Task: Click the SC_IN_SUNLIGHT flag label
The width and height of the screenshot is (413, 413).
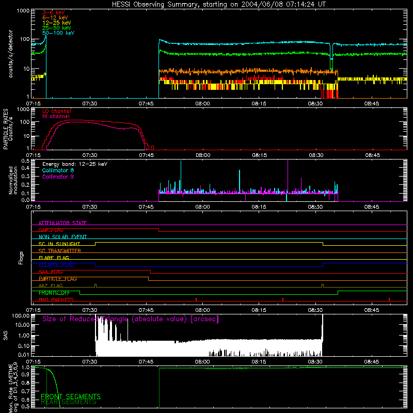Action: (59, 244)
